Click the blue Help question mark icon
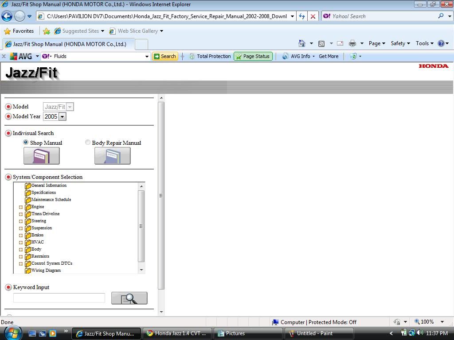The image size is (454, 340). pyautogui.click(x=441, y=43)
